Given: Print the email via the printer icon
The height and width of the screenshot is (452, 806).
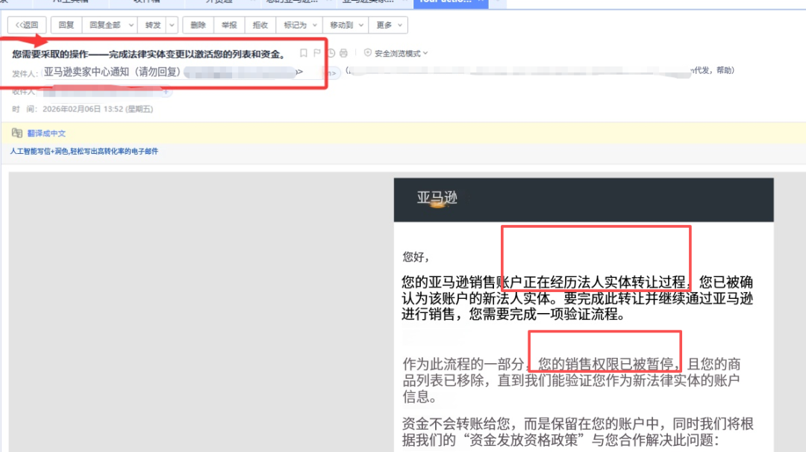Looking at the screenshot, I should click(343, 52).
